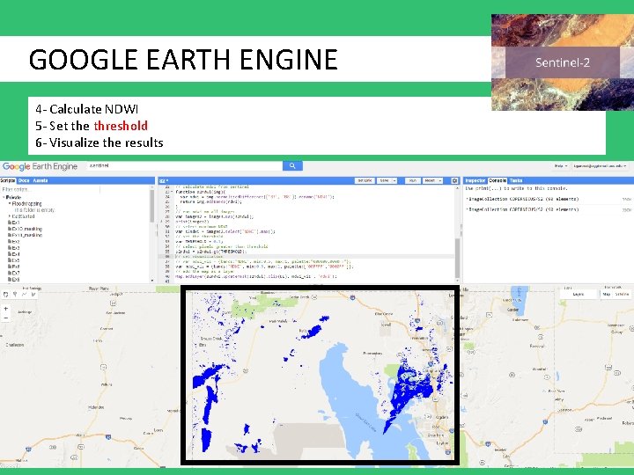Open the Ex7 folder in scripts

[14, 273]
